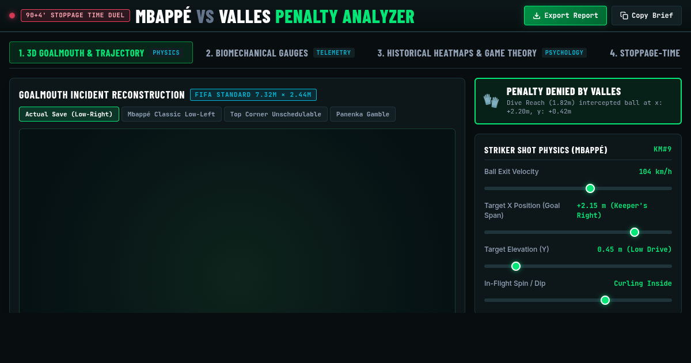The height and width of the screenshot is (363, 691).
Task: Click the Striker Shot Physics (Mbappé) heading
Action: coord(546,150)
